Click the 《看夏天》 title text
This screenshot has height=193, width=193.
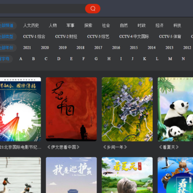(x=168, y=147)
